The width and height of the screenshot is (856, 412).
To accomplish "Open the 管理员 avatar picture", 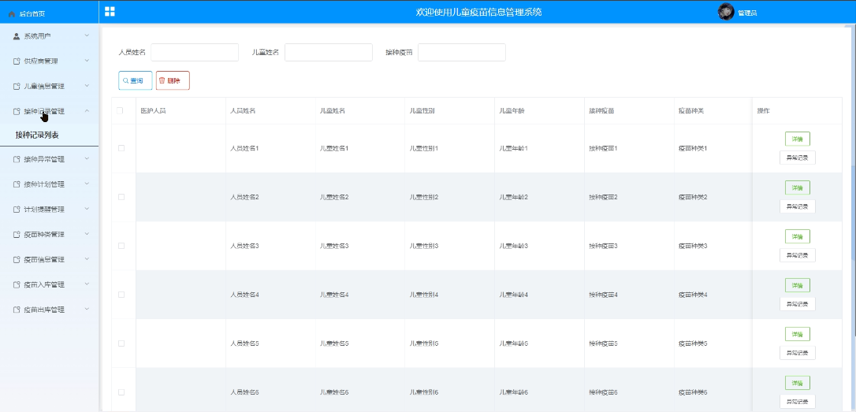I will click(725, 12).
